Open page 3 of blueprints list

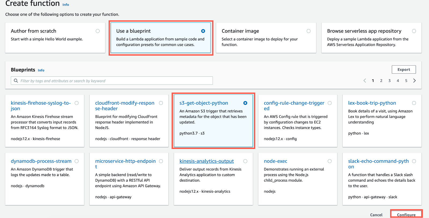click(x=390, y=81)
